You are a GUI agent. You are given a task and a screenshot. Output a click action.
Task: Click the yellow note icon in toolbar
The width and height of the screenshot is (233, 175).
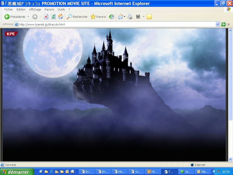click(149, 17)
